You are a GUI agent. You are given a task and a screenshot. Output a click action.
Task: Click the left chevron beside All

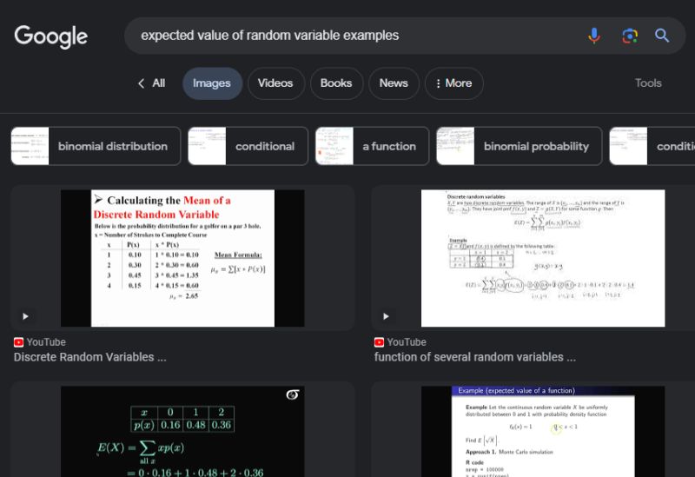tap(141, 83)
